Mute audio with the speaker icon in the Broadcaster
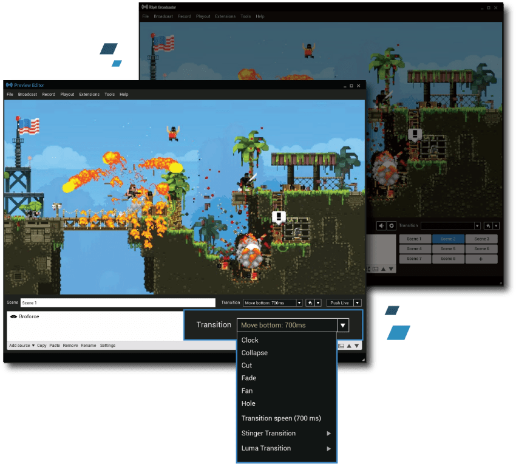The image size is (516, 464). coord(381,226)
